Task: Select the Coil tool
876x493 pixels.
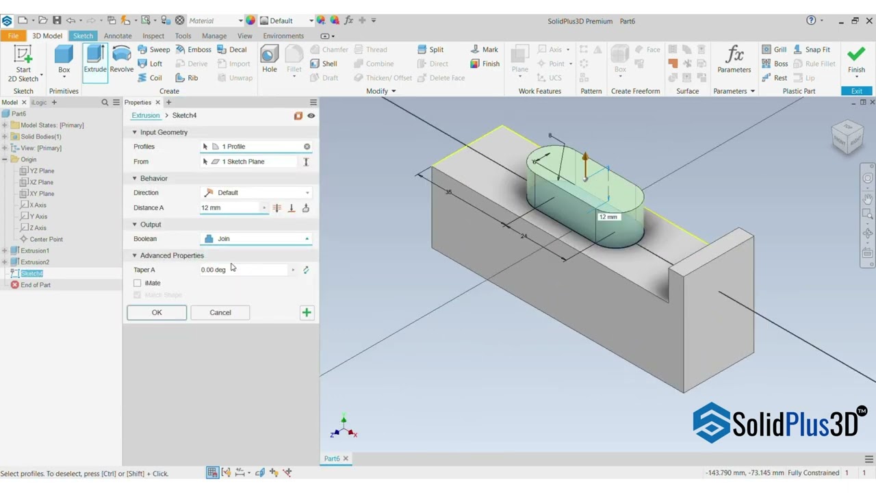Action: [x=151, y=78]
